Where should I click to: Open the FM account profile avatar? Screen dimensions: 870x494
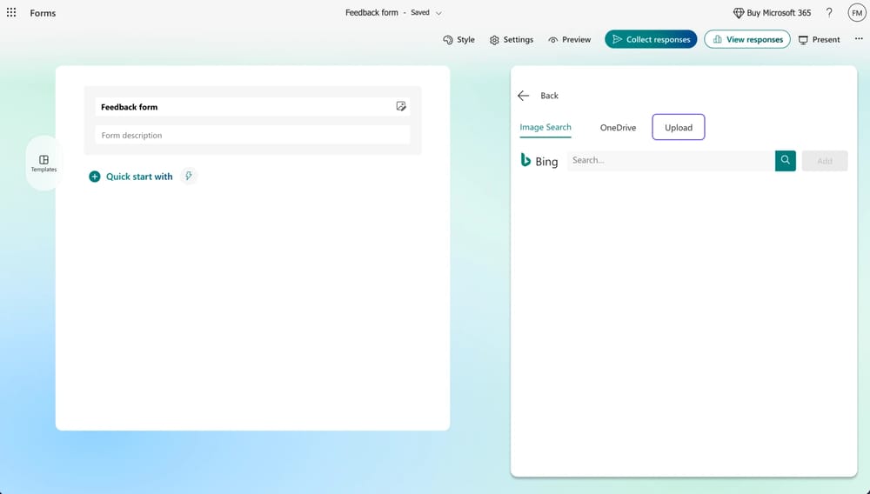[856, 13]
